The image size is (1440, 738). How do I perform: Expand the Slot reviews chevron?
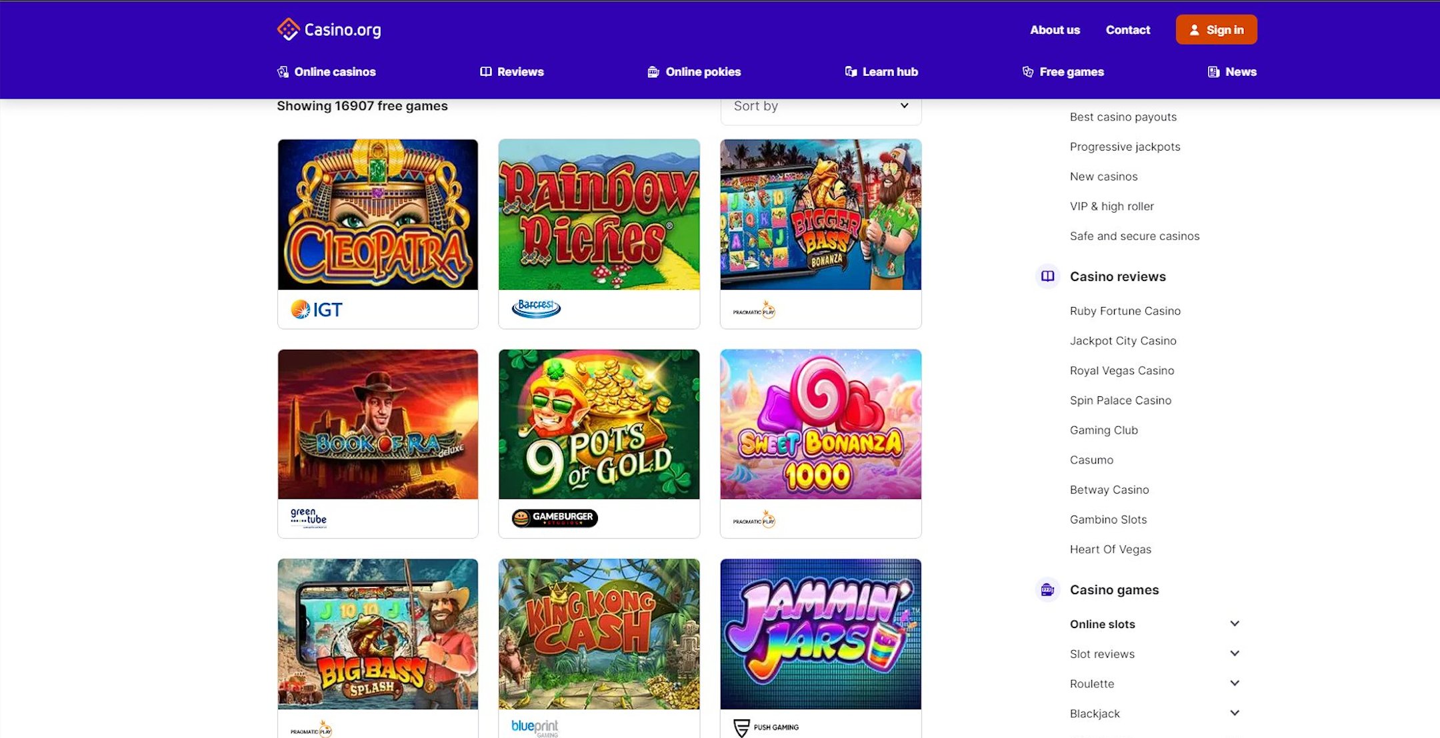[x=1235, y=653]
